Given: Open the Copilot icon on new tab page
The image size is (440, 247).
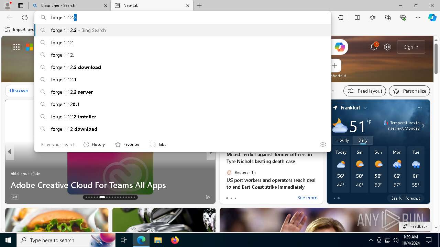Looking at the screenshot, I should tap(340, 47).
